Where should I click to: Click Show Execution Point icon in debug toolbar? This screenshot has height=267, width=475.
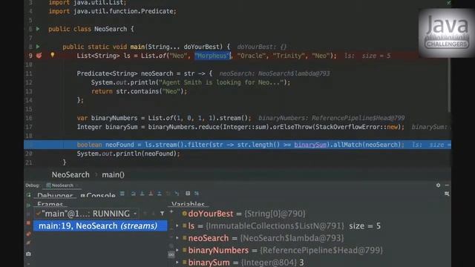[x=122, y=194]
